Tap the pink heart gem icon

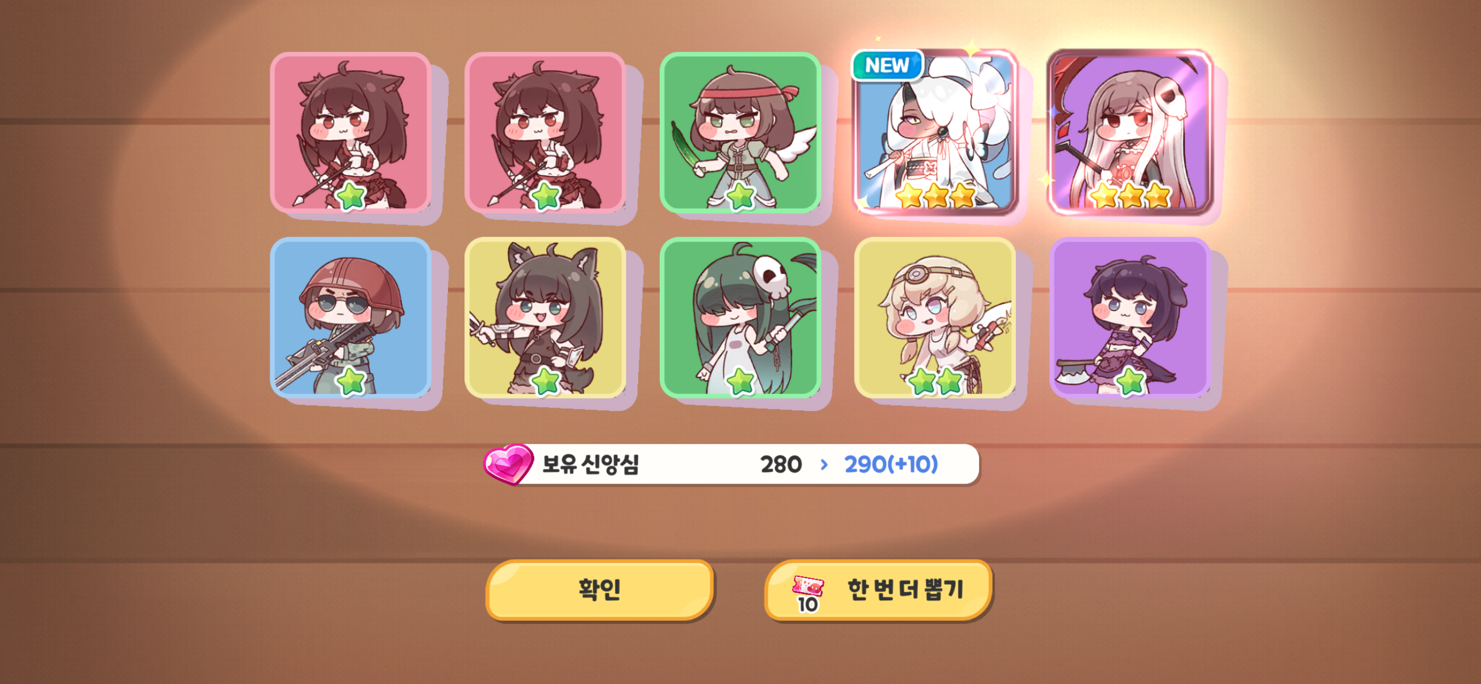pyautogui.click(x=508, y=464)
